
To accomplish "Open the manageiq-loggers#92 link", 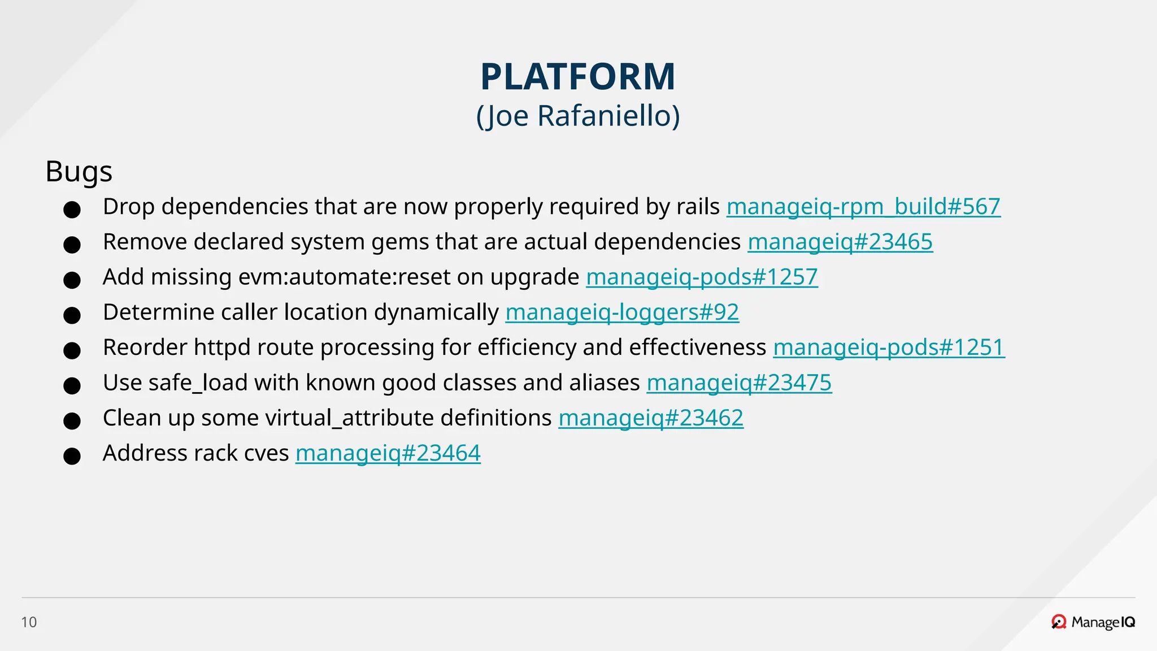I will [622, 312].
